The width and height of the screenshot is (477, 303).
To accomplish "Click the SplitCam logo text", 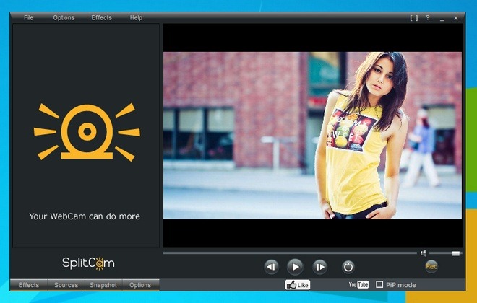I will (x=88, y=263).
